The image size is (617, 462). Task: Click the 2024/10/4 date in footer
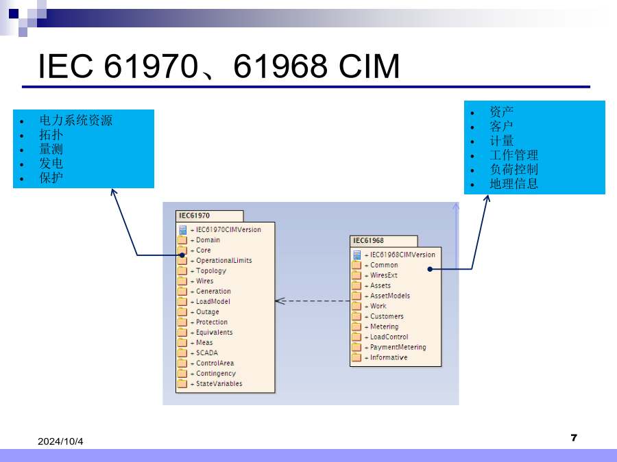[x=60, y=442]
